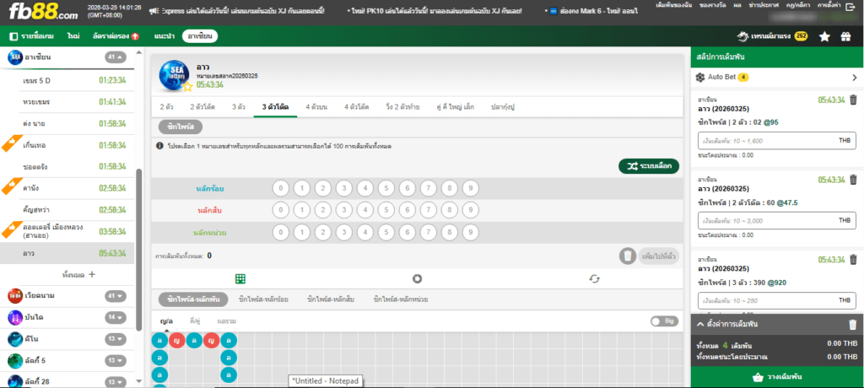Image resolution: width=864 pixels, height=388 pixels.
Task: Click the เพิ่มไปที่ตั๋ว add to slip button
Action: [x=658, y=256]
